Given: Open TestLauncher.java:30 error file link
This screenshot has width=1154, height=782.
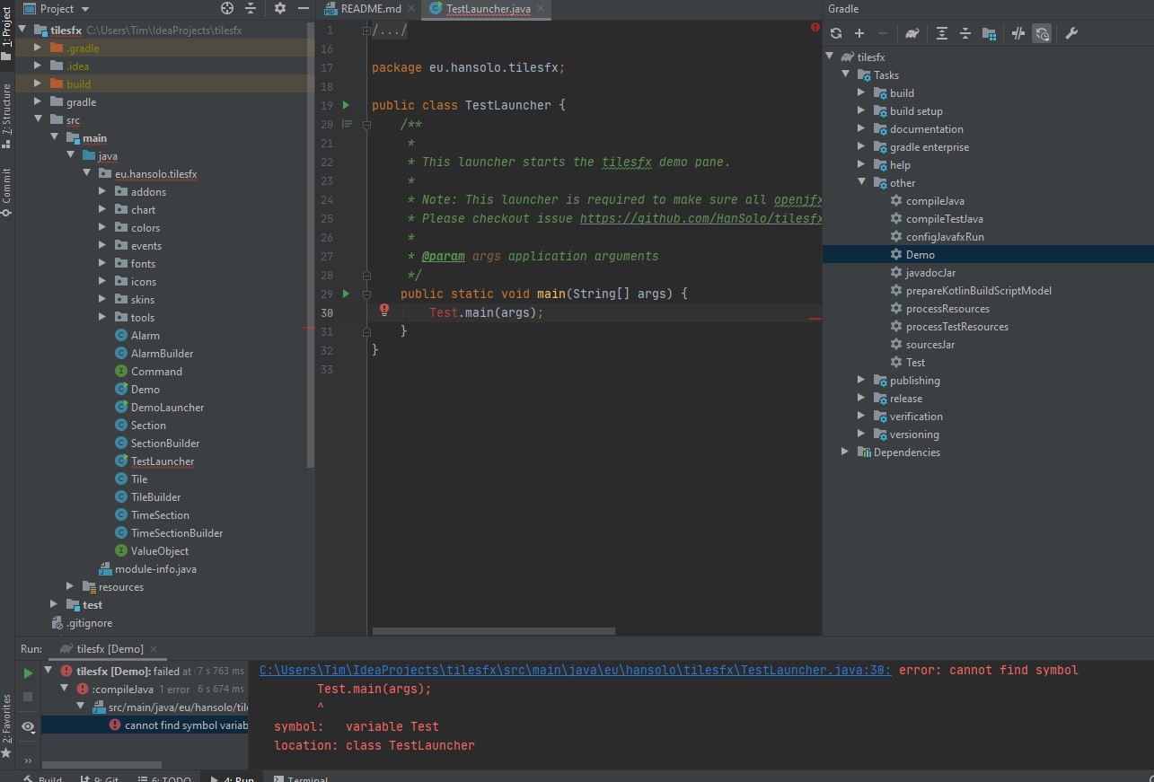Looking at the screenshot, I should [x=576, y=670].
